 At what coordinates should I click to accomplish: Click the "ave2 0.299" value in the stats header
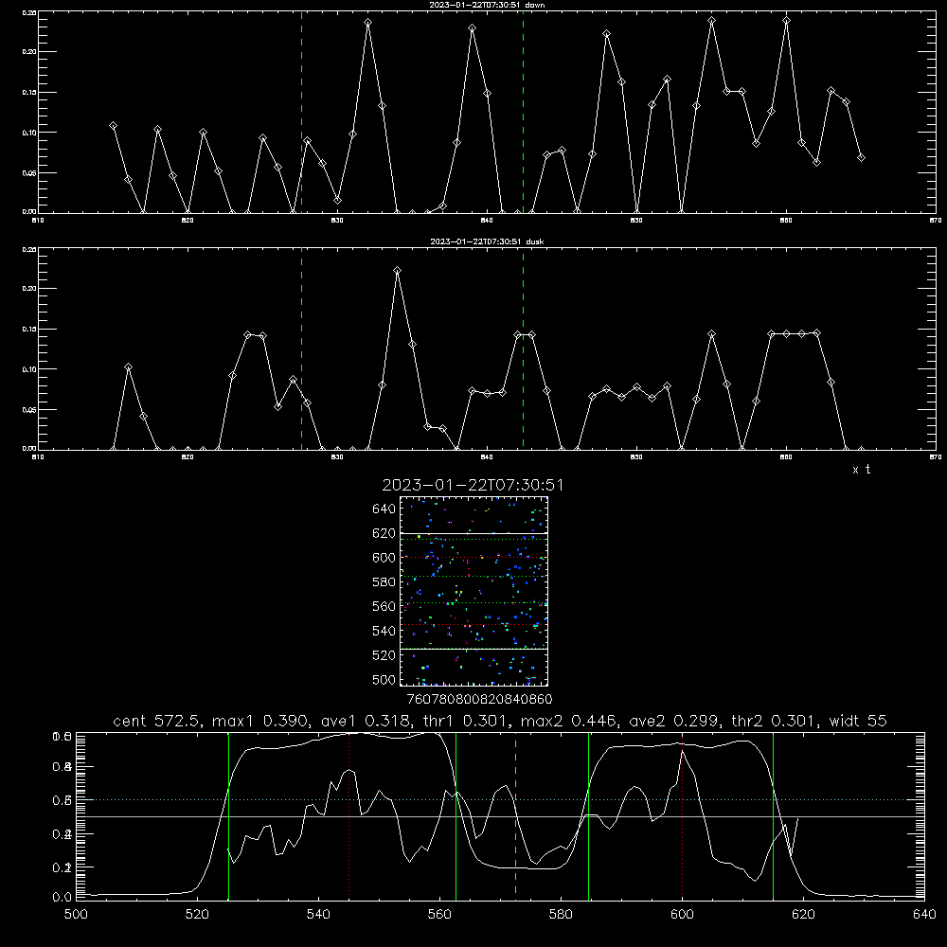point(674,721)
